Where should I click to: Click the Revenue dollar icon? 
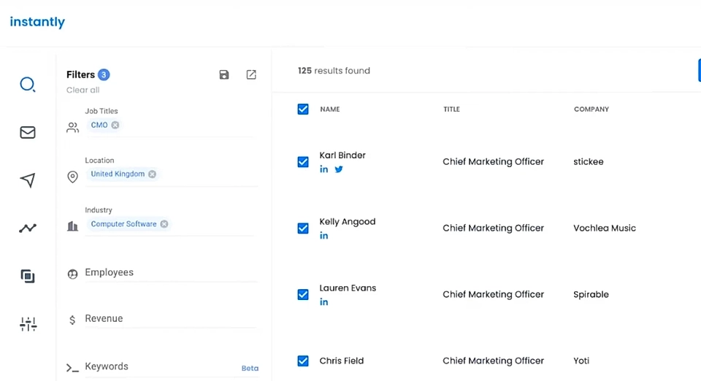pos(72,320)
